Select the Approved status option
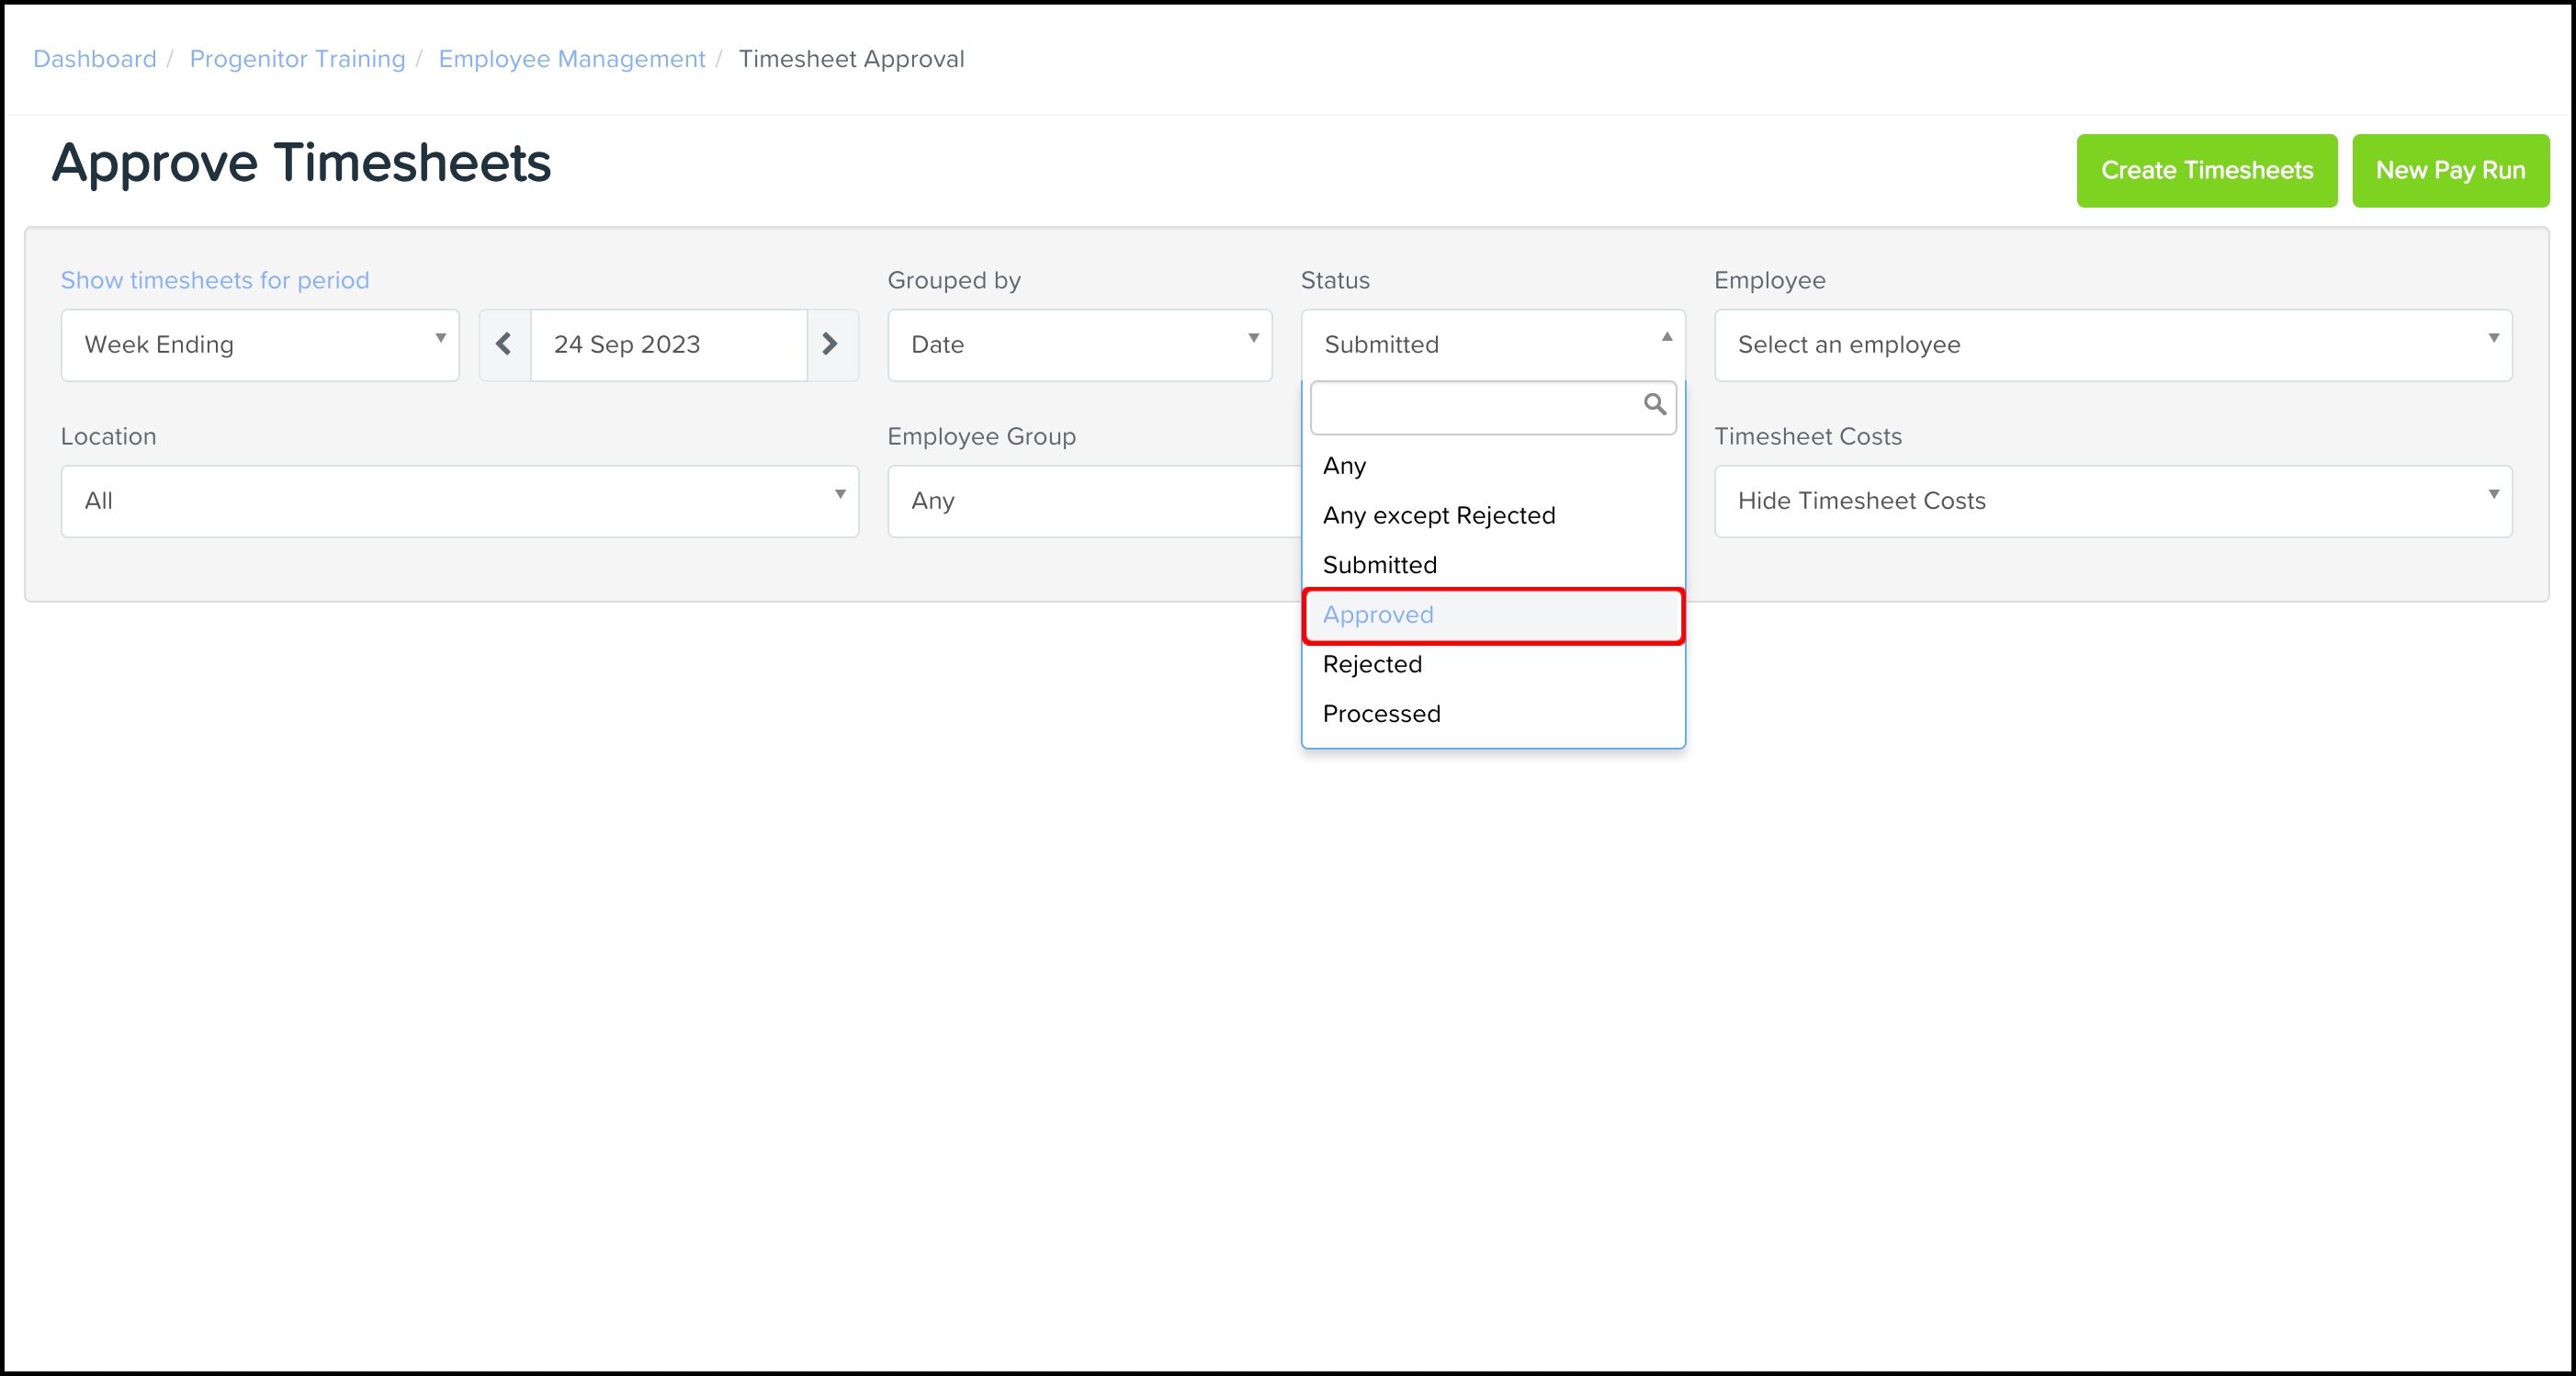Image resolution: width=2576 pixels, height=1376 pixels. click(1492, 615)
